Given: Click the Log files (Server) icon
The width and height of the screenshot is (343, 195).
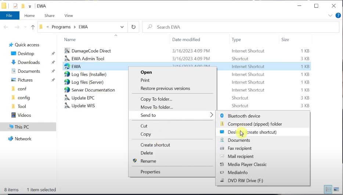Looking at the screenshot, I should click(67, 82).
